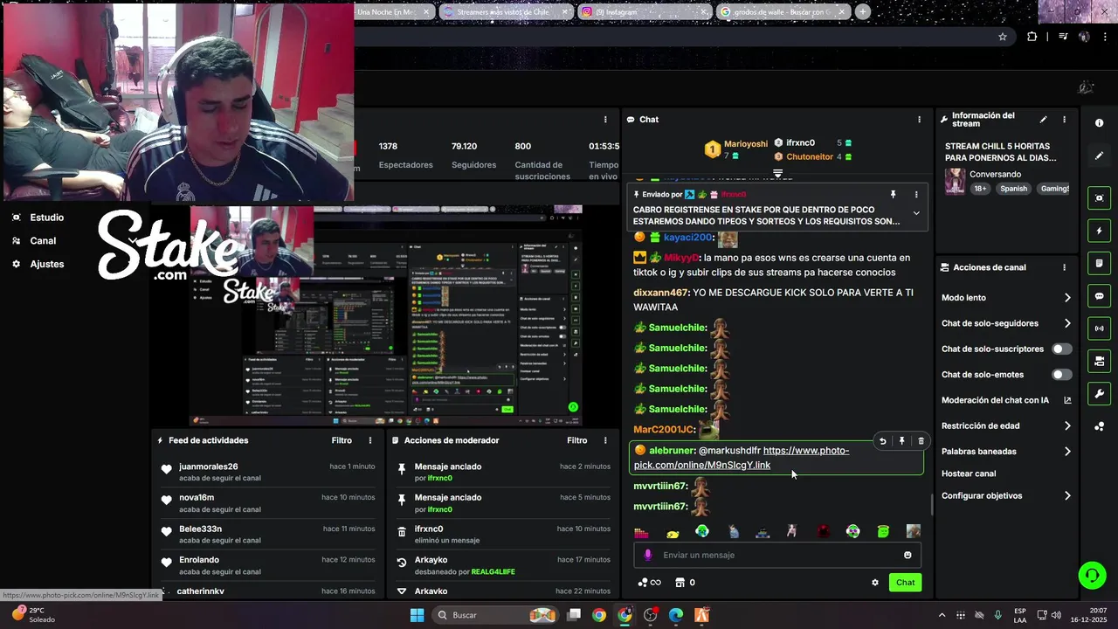Delete alebruner's chat message with trash icon
Image resolution: width=1118 pixels, height=629 pixels.
(921, 441)
